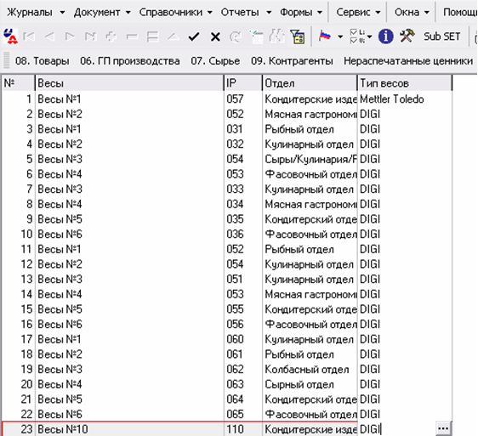
Task: Expand the arrow beside Отчеты
Action: (x=269, y=13)
